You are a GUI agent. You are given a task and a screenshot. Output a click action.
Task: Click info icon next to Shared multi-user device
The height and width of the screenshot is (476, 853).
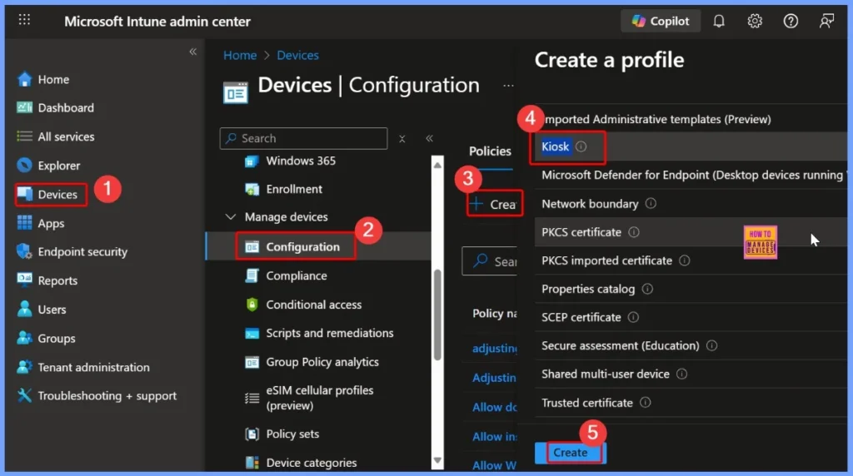click(x=681, y=374)
